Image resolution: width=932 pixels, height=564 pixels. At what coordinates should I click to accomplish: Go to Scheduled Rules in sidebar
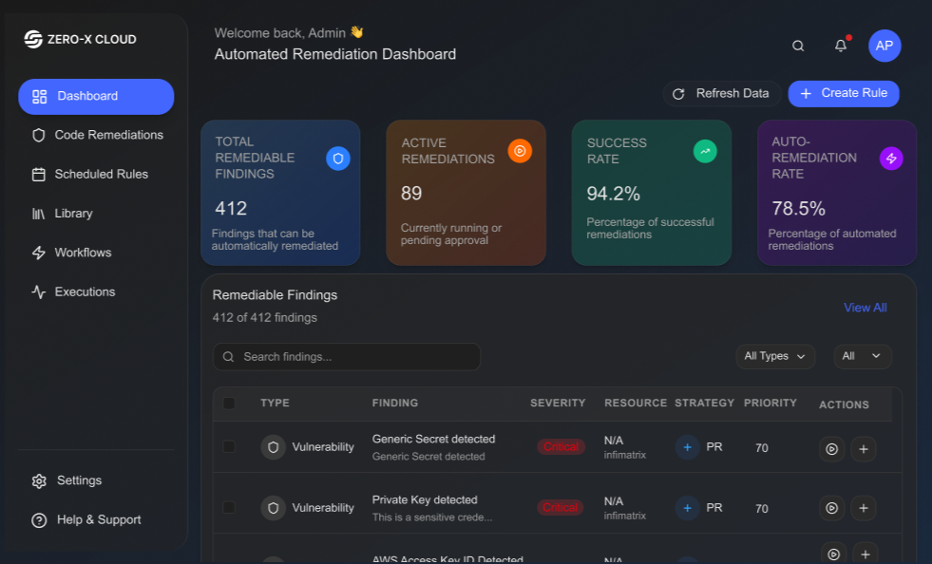[101, 175]
